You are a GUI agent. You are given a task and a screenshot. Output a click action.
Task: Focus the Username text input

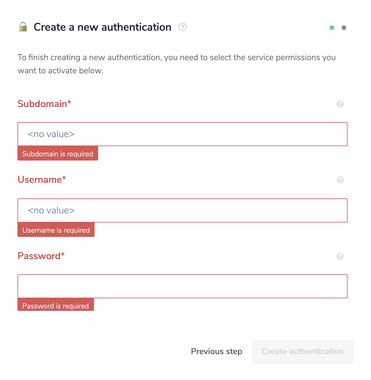tap(182, 210)
